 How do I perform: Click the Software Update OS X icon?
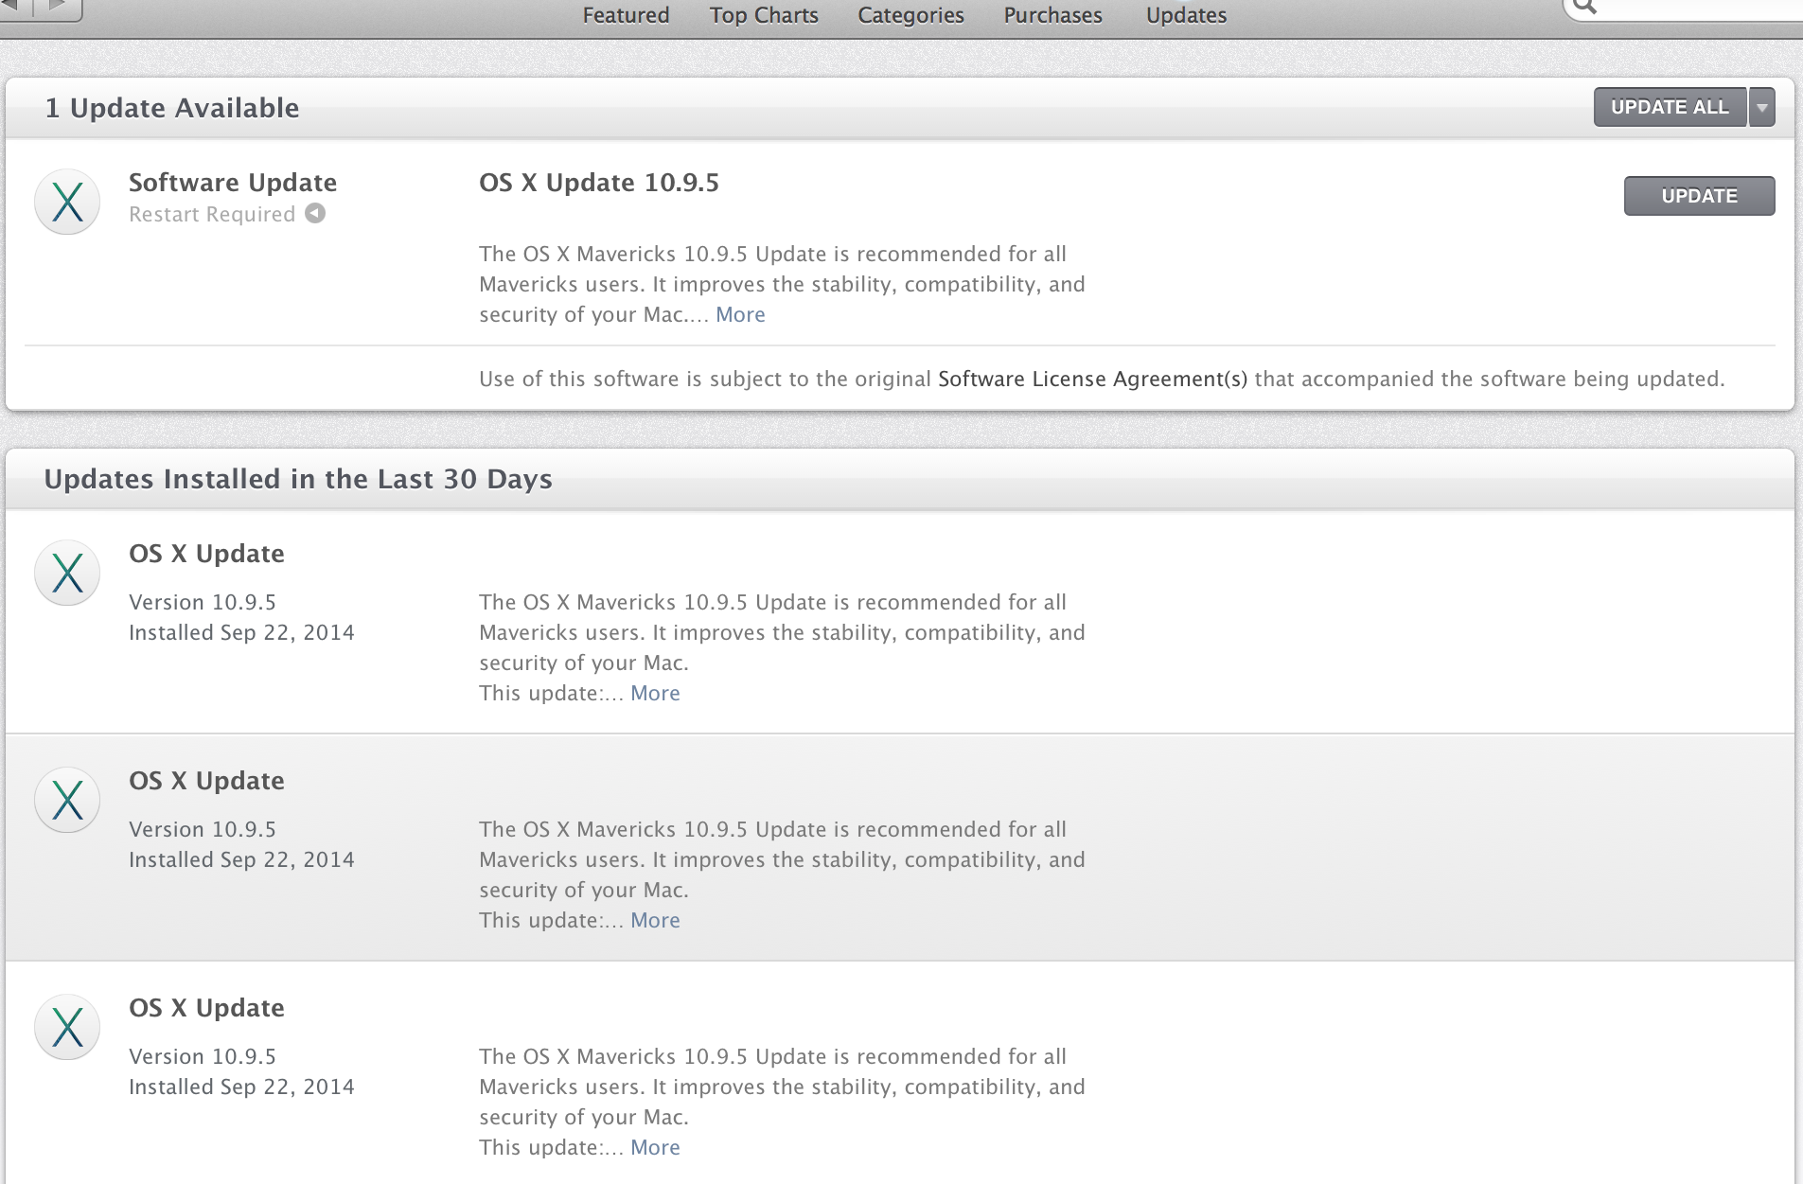pos(67,202)
